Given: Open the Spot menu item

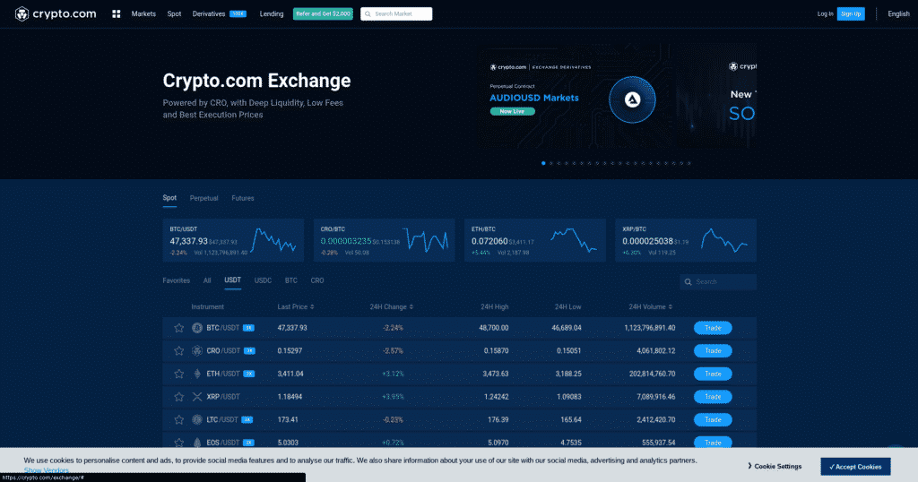Looking at the screenshot, I should tap(175, 14).
